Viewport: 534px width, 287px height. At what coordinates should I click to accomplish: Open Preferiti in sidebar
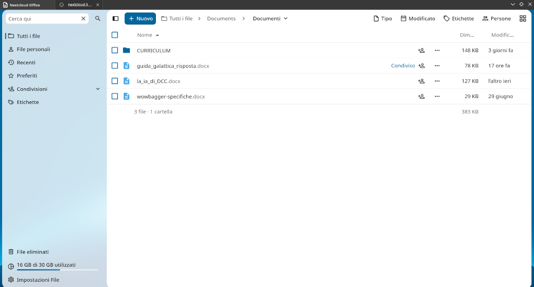(x=54, y=76)
